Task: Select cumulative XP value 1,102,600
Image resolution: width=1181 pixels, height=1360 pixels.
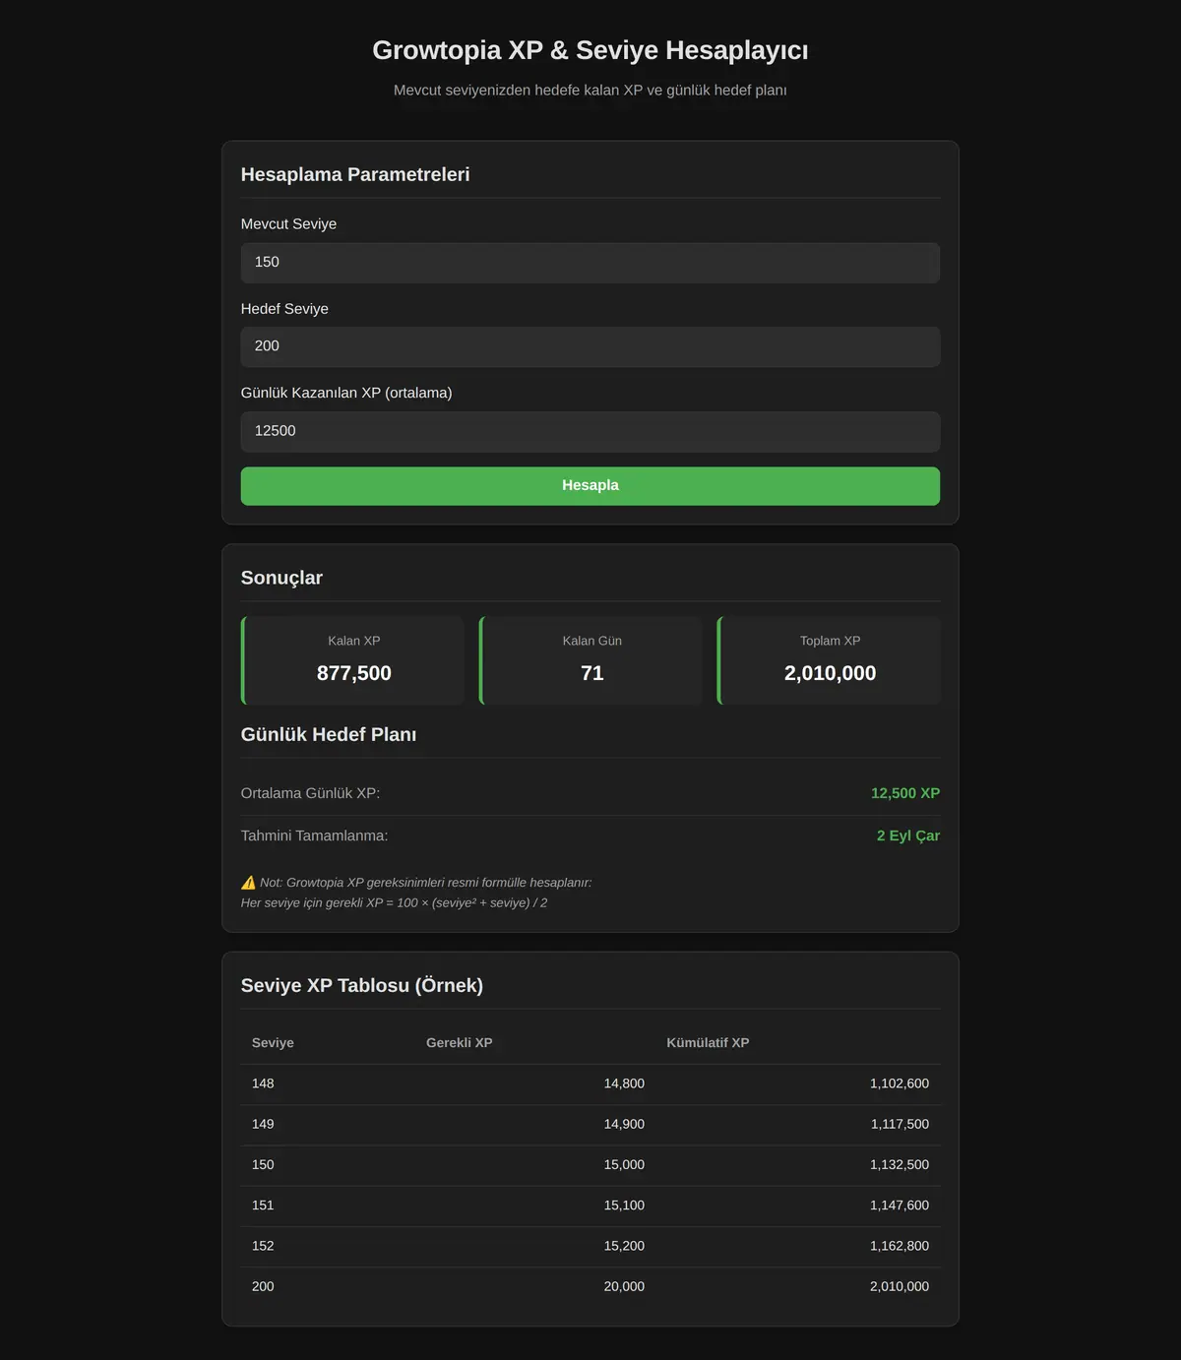Action: [900, 1083]
